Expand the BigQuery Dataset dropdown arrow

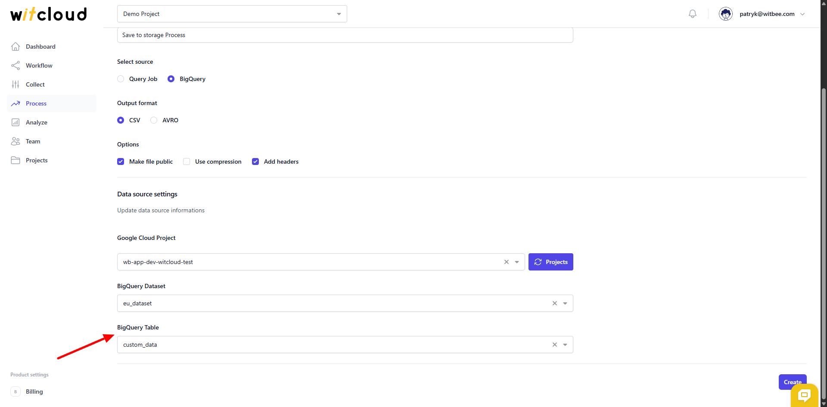(565, 303)
